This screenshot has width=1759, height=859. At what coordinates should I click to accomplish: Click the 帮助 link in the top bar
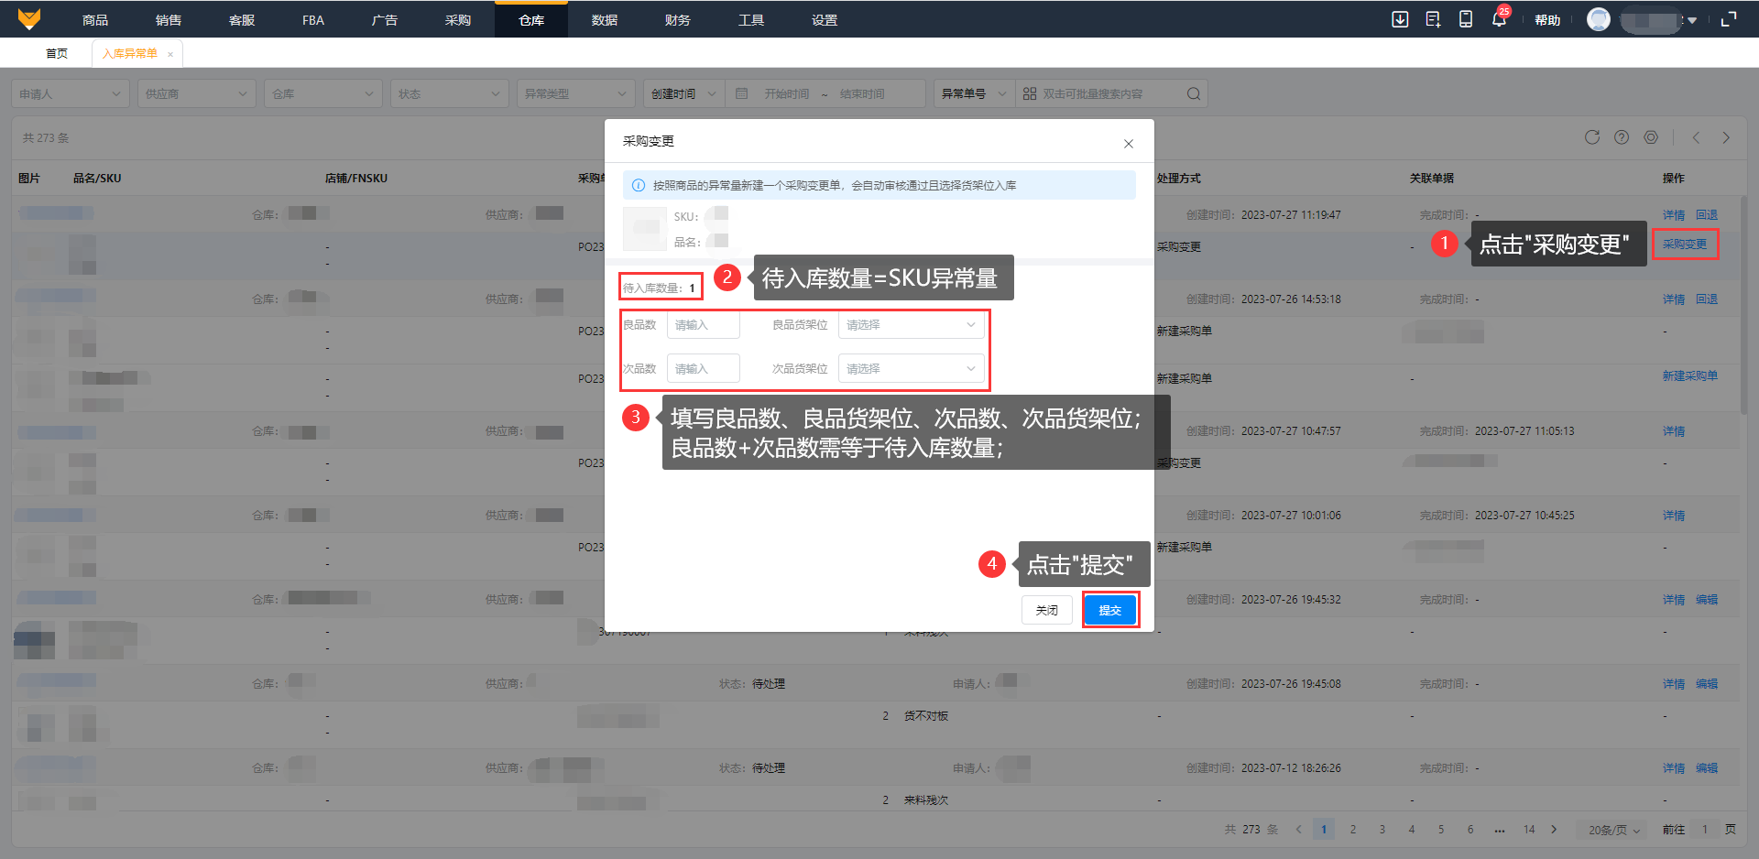pyautogui.click(x=1547, y=20)
